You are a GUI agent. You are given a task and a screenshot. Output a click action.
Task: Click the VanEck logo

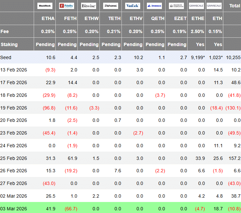pyautogui.click(x=133, y=6)
